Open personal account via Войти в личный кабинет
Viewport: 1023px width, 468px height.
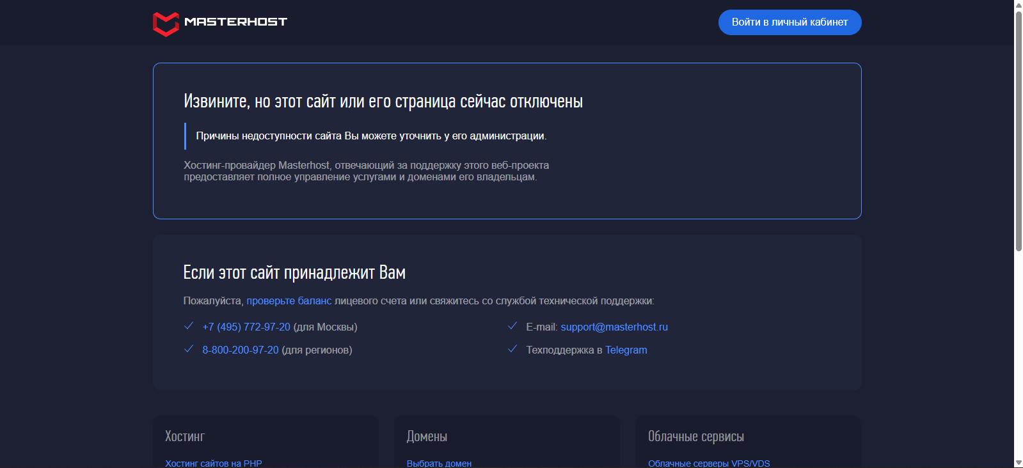pos(789,22)
